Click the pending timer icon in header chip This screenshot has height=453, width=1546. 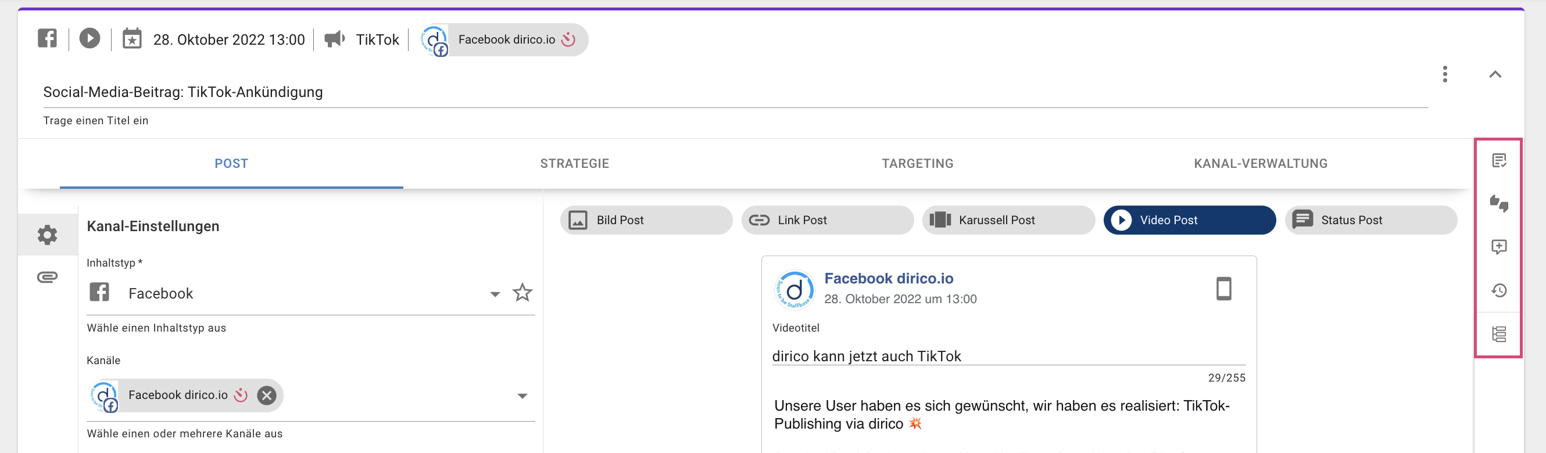coord(568,39)
